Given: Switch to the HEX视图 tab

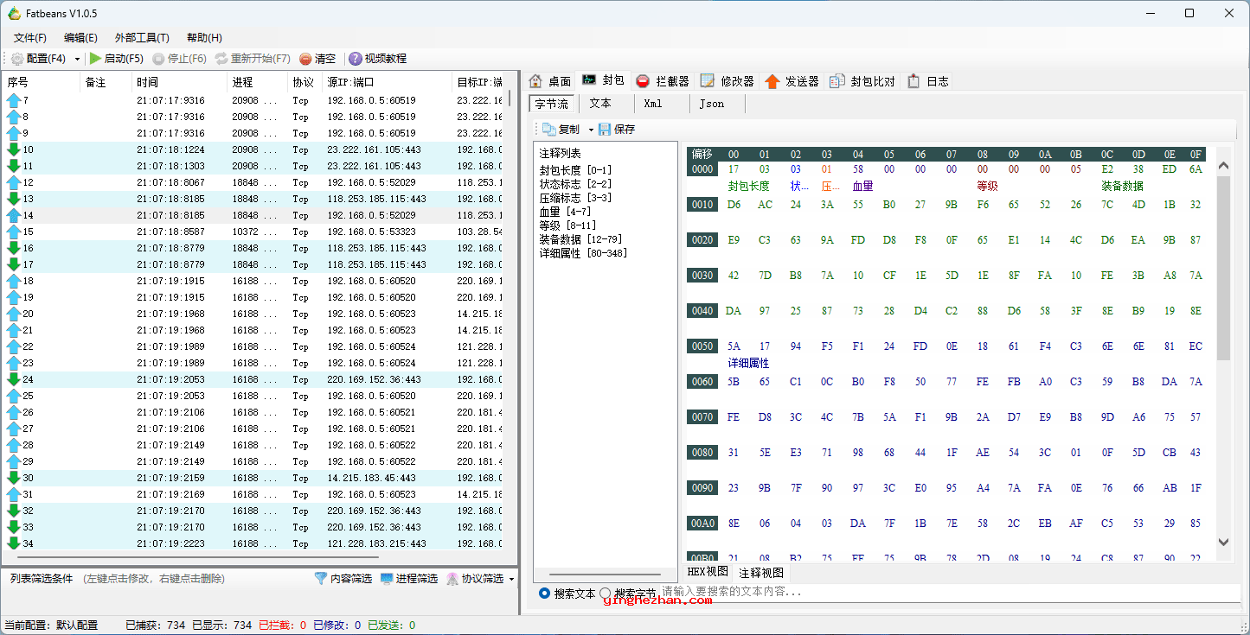Looking at the screenshot, I should 708,572.
